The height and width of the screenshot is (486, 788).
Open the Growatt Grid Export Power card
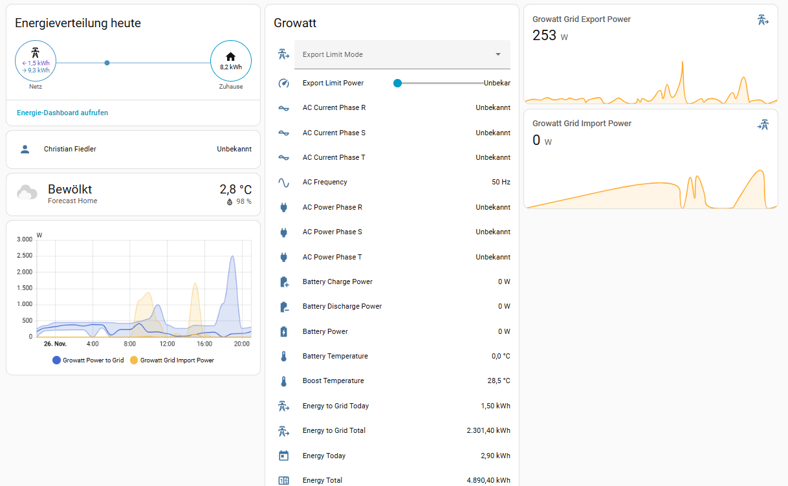[650, 55]
